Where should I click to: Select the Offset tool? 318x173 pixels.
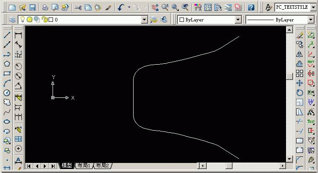coord(300,64)
